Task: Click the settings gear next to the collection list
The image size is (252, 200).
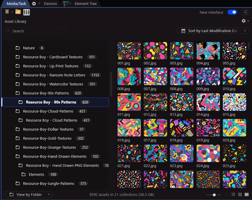Action: pos(244,21)
